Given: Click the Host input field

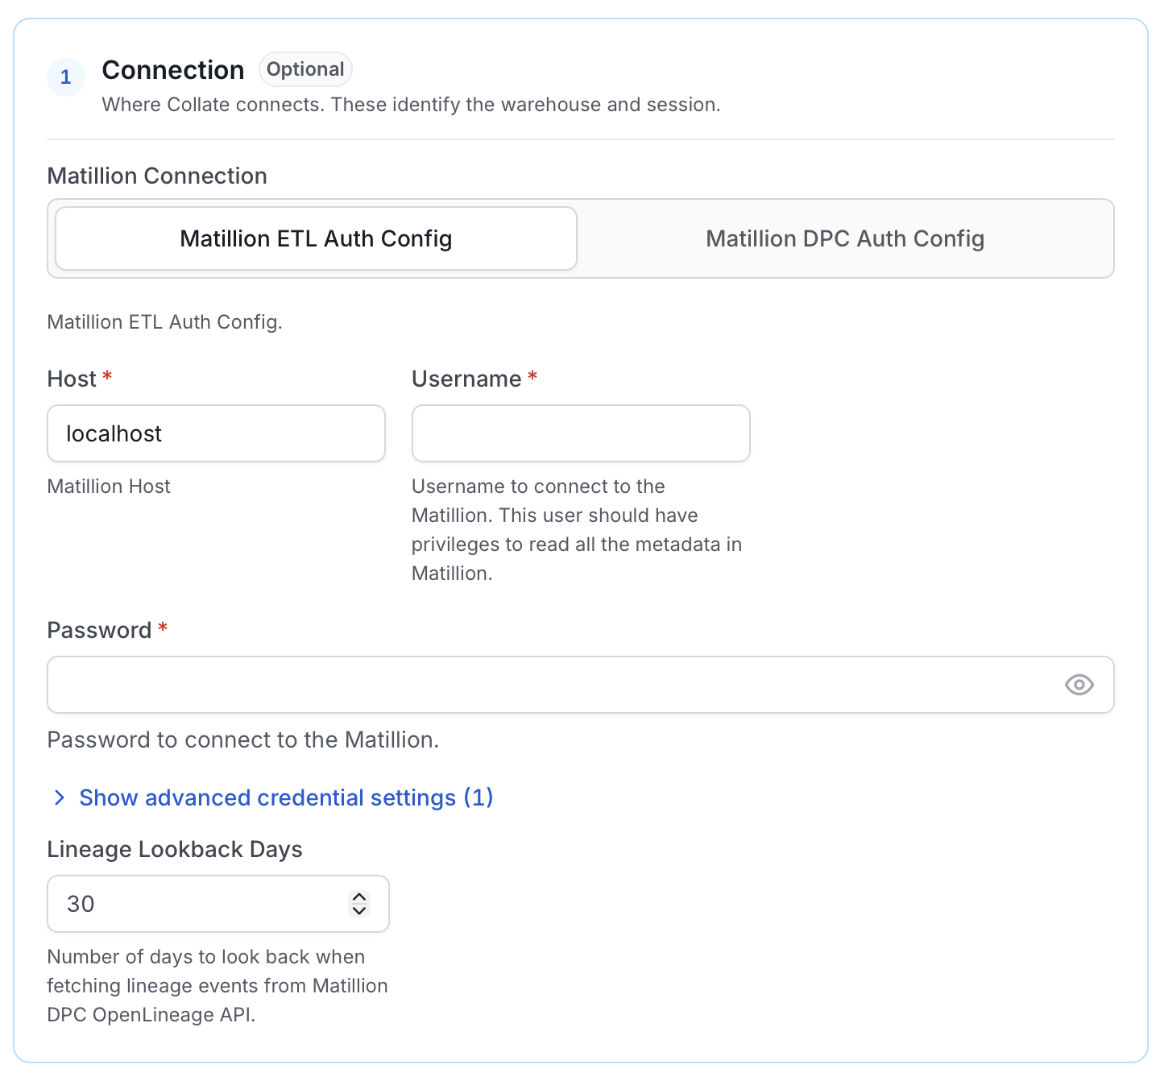Looking at the screenshot, I should pyautogui.click(x=216, y=433).
